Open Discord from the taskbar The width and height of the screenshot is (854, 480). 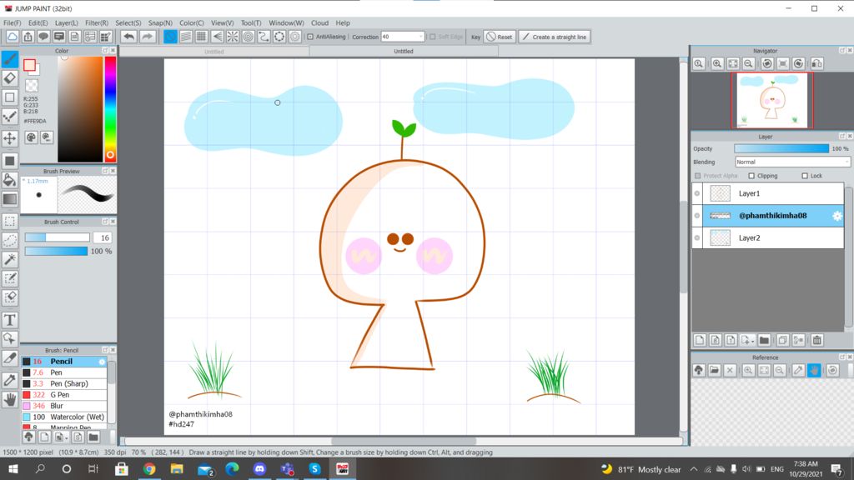tap(260, 468)
